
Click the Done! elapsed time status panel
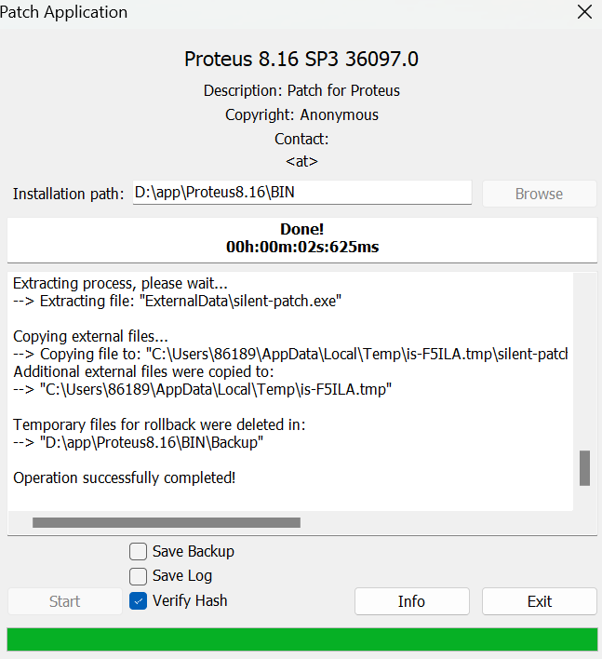pos(302,238)
